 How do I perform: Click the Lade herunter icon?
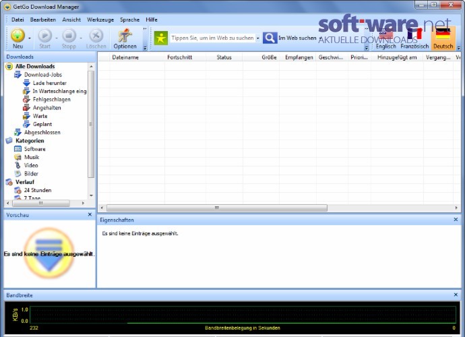tap(27, 83)
